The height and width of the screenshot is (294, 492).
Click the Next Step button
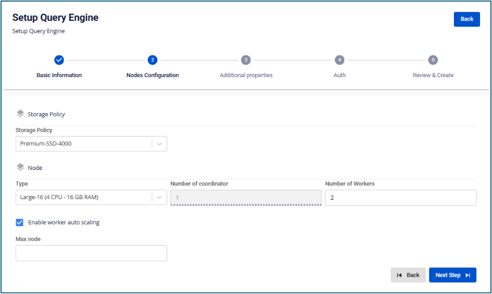pos(452,275)
